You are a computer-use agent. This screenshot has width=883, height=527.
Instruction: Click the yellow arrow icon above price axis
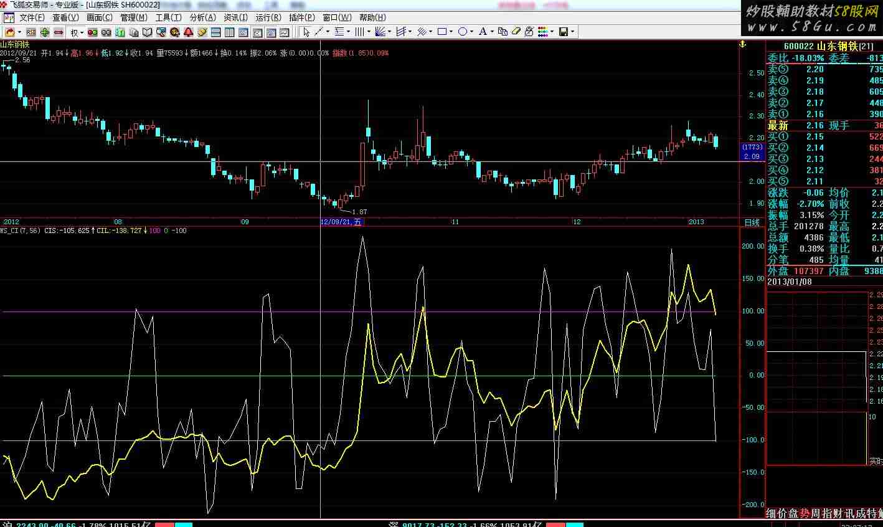pyautogui.click(x=743, y=44)
